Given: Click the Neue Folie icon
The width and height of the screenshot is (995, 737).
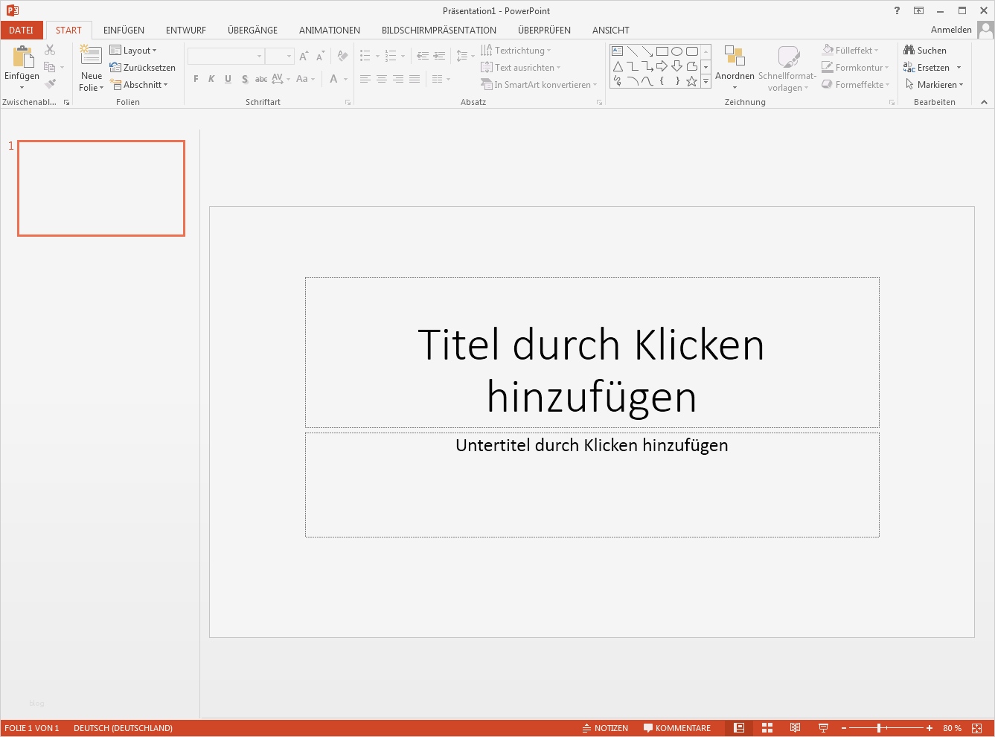Looking at the screenshot, I should click(91, 56).
